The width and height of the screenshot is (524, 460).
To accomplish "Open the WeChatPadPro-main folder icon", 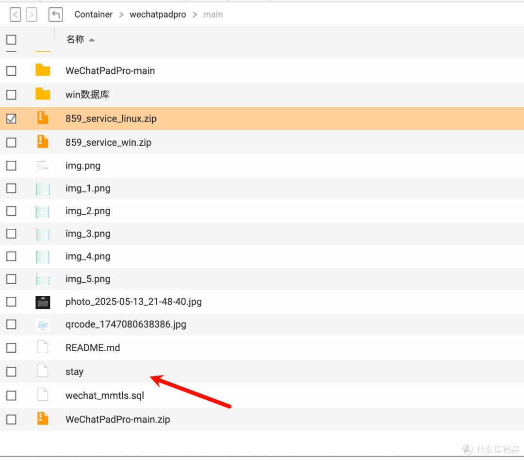I will (x=43, y=70).
